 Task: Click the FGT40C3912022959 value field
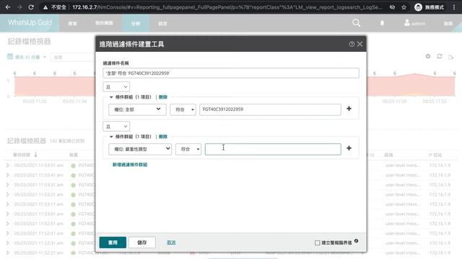(x=270, y=109)
